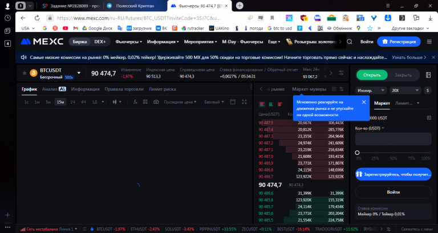Switch to Маркет-муверы tab
This screenshot has width=438, height=233.
(309, 89)
